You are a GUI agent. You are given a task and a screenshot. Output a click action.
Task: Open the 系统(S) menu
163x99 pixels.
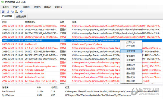coord(6,7)
